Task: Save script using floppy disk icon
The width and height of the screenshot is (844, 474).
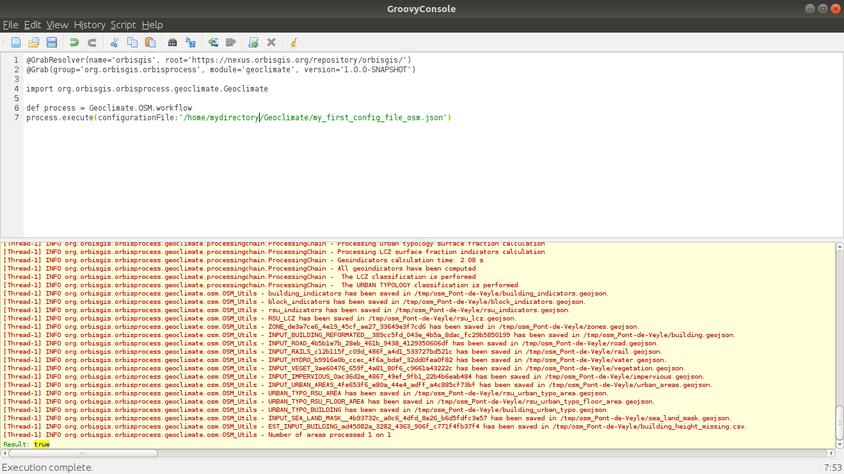Action: click(x=52, y=42)
